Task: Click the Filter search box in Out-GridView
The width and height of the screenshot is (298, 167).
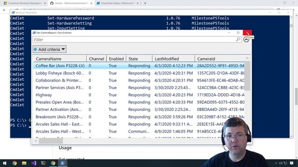Action: click(x=137, y=39)
